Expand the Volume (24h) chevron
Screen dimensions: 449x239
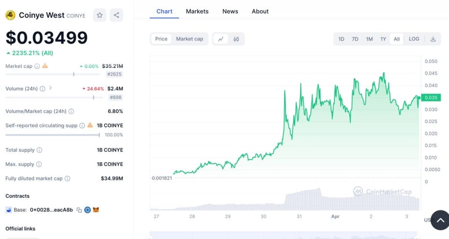pos(50,88)
